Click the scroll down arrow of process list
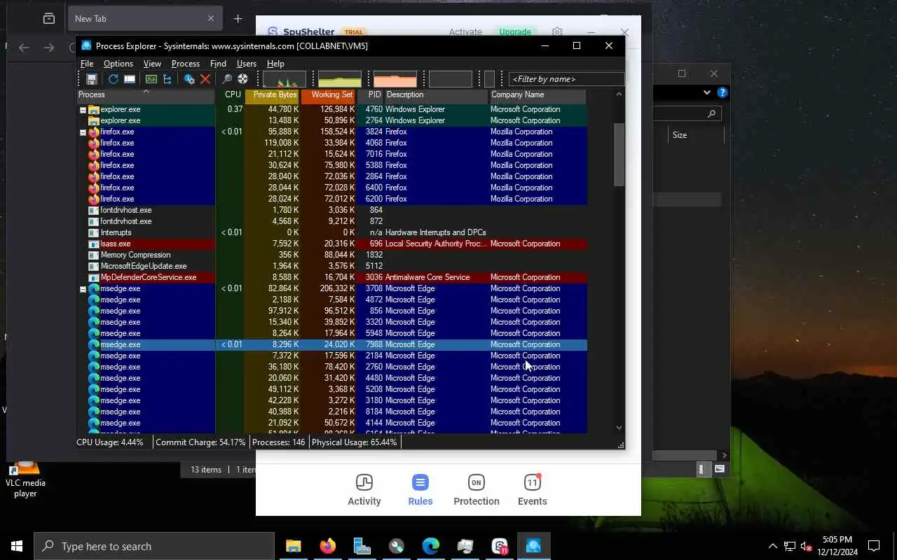This screenshot has height=560, width=897. click(619, 427)
